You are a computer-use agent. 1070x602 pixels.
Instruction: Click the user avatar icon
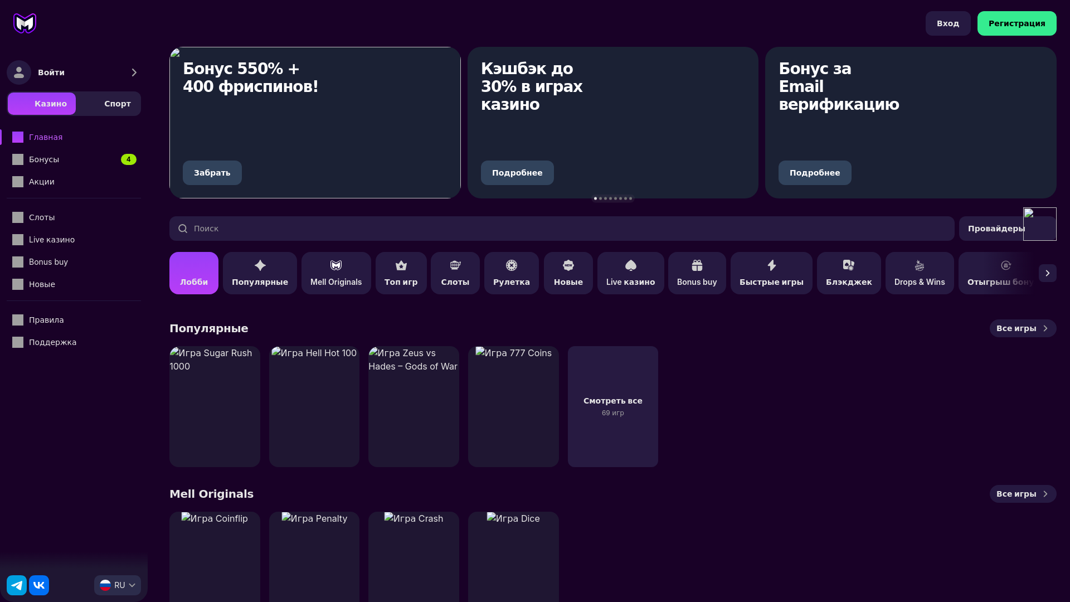(19, 72)
